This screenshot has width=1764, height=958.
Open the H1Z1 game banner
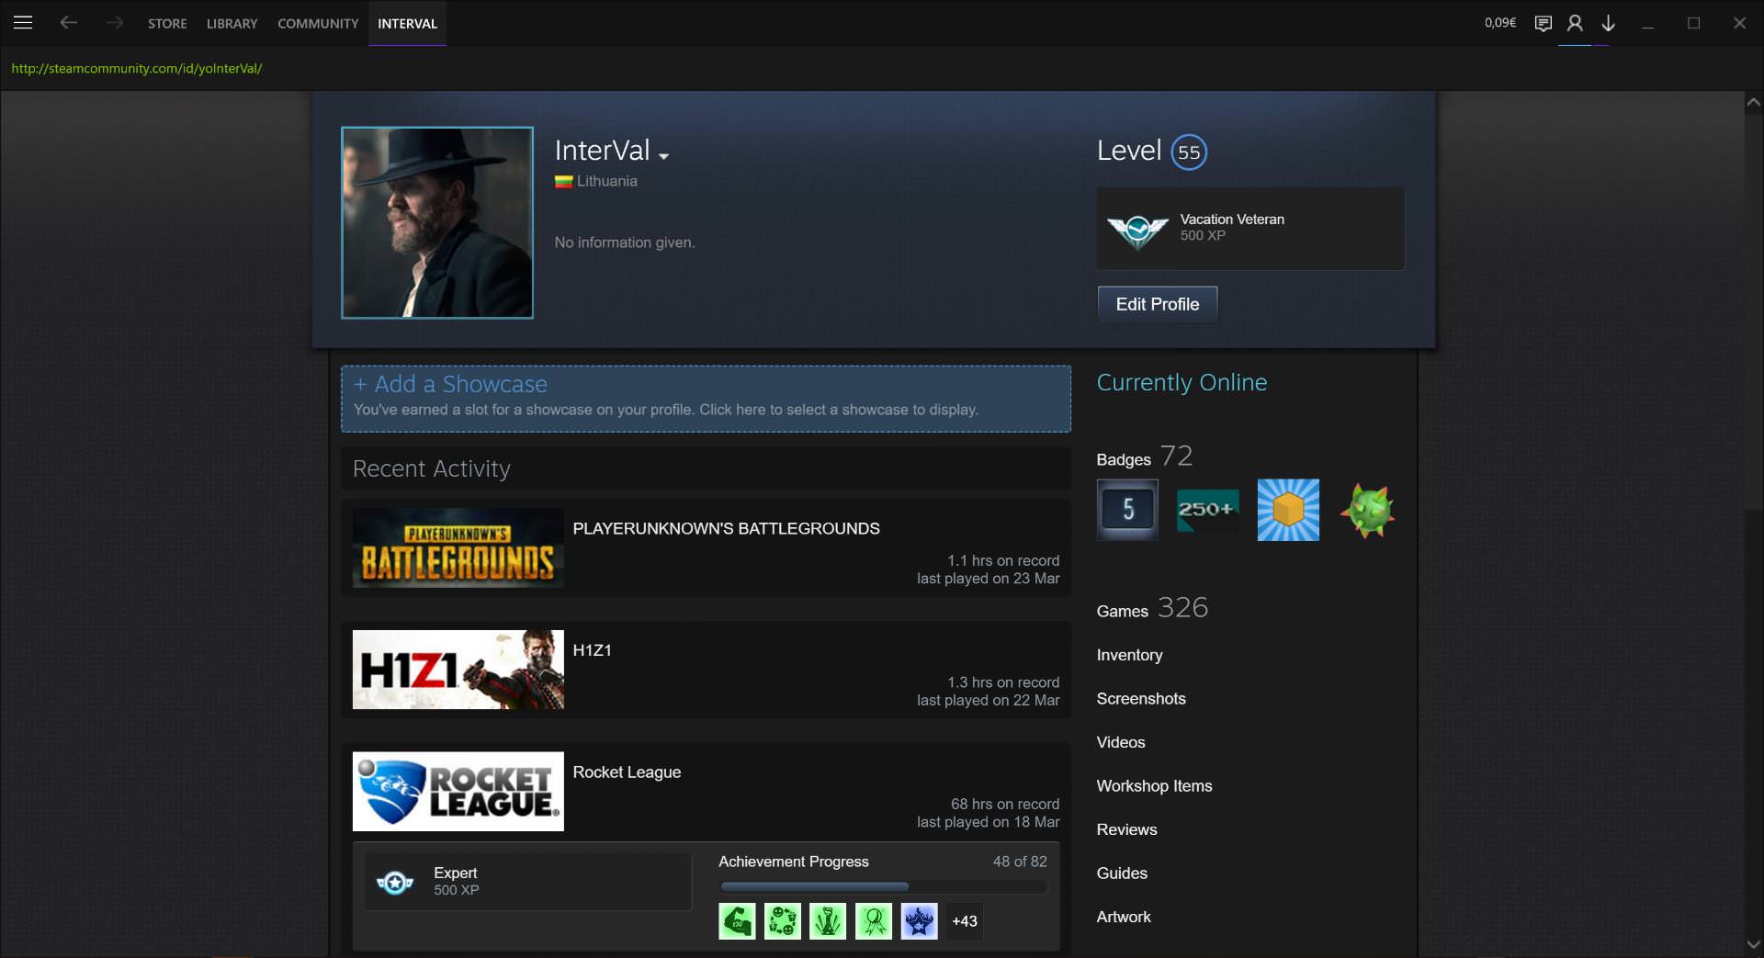coord(458,670)
